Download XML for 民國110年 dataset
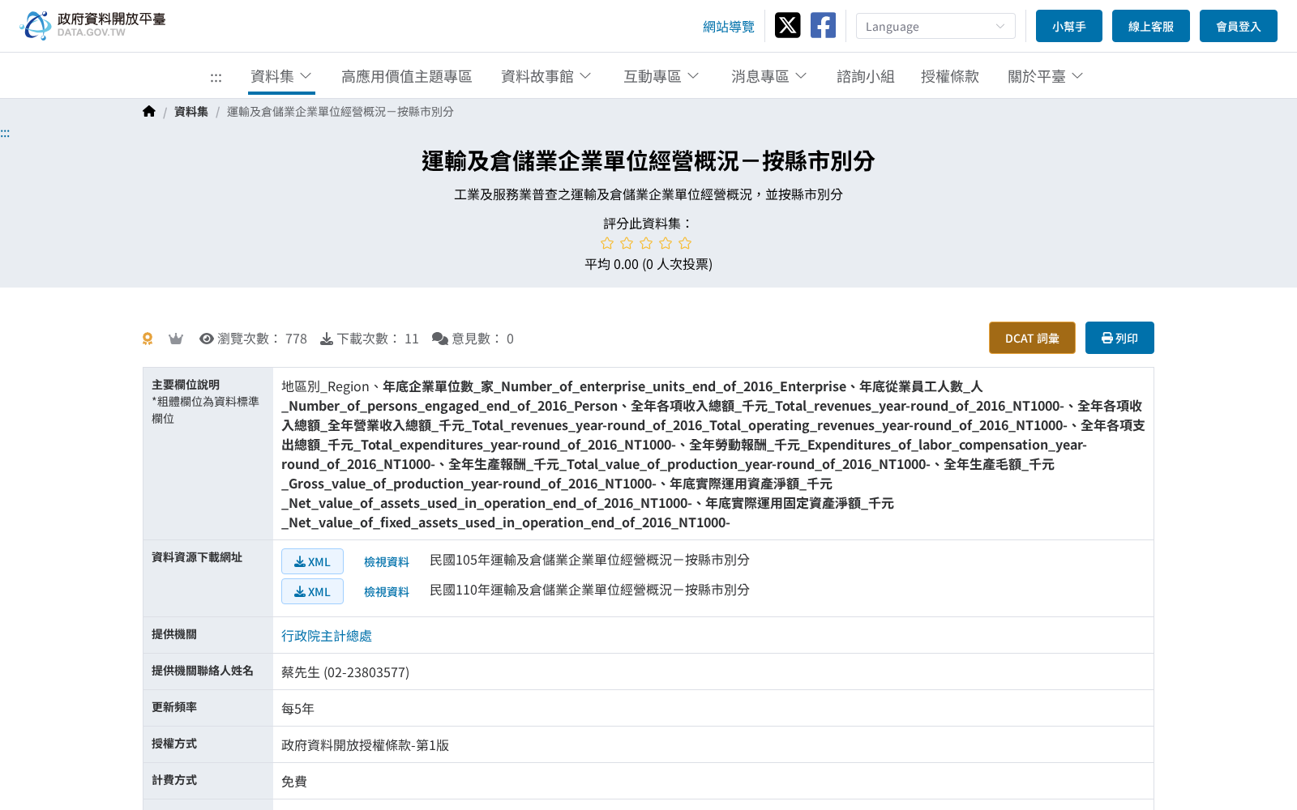Image resolution: width=1297 pixels, height=810 pixels. [312, 591]
